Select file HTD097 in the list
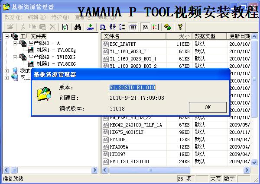 click(x=117, y=154)
